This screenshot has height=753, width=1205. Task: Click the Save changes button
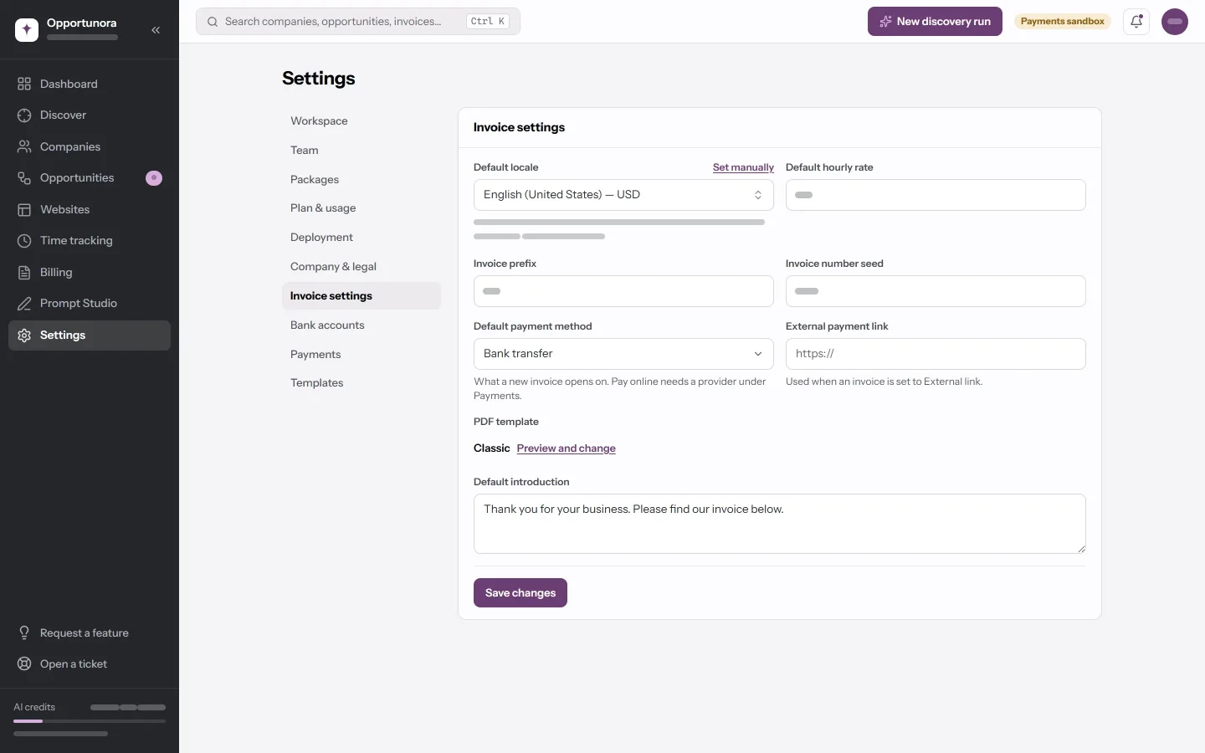tap(520, 593)
